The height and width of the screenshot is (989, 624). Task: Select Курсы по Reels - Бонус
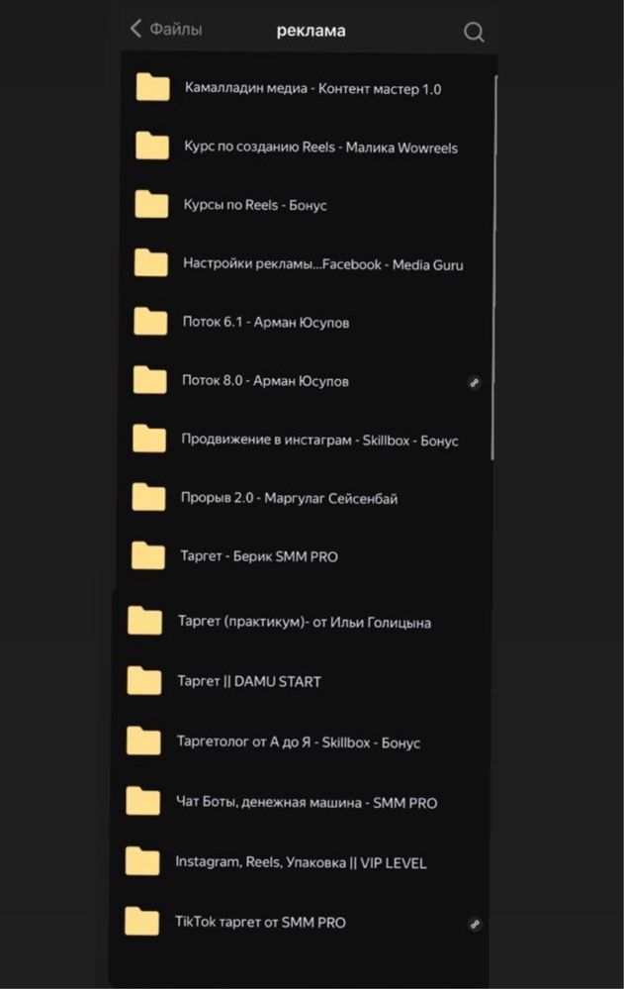[x=254, y=205]
